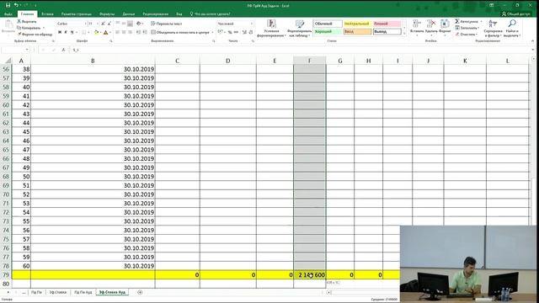Open the Fill (Заполнить) dropdown
This screenshot has height=303, width=539.
(467, 28)
